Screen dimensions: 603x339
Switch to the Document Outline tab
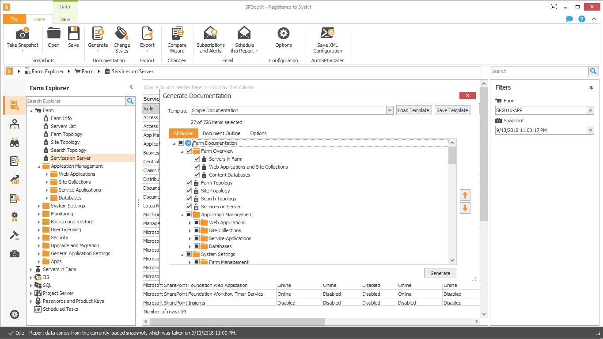click(x=221, y=133)
